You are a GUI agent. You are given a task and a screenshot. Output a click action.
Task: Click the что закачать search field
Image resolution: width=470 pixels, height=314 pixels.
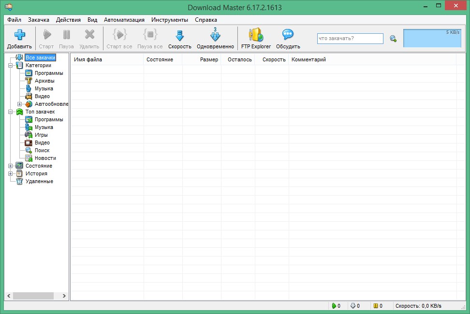(x=350, y=39)
